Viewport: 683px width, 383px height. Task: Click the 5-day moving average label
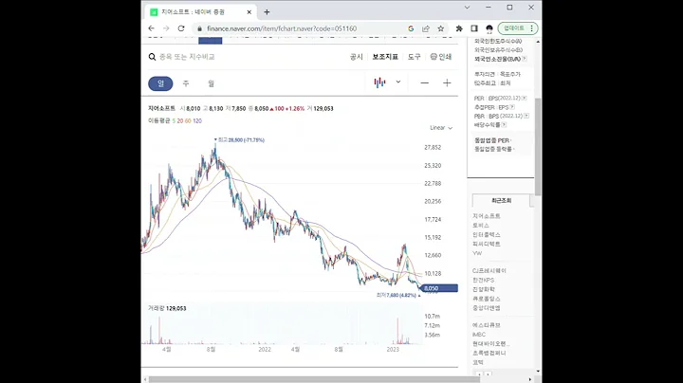(x=174, y=121)
